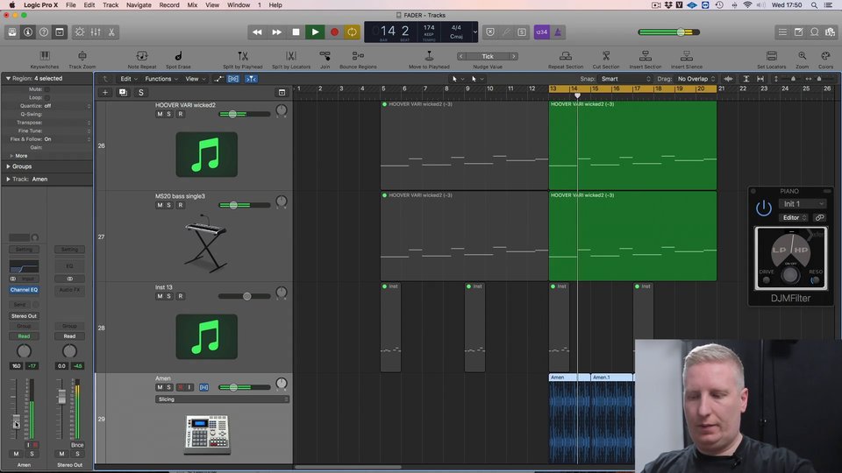This screenshot has width=842, height=473.
Task: Click the Stop transport button
Action: pyautogui.click(x=296, y=32)
